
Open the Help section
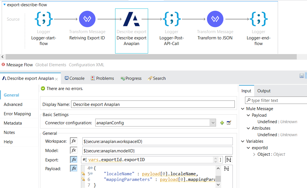tap(8, 142)
